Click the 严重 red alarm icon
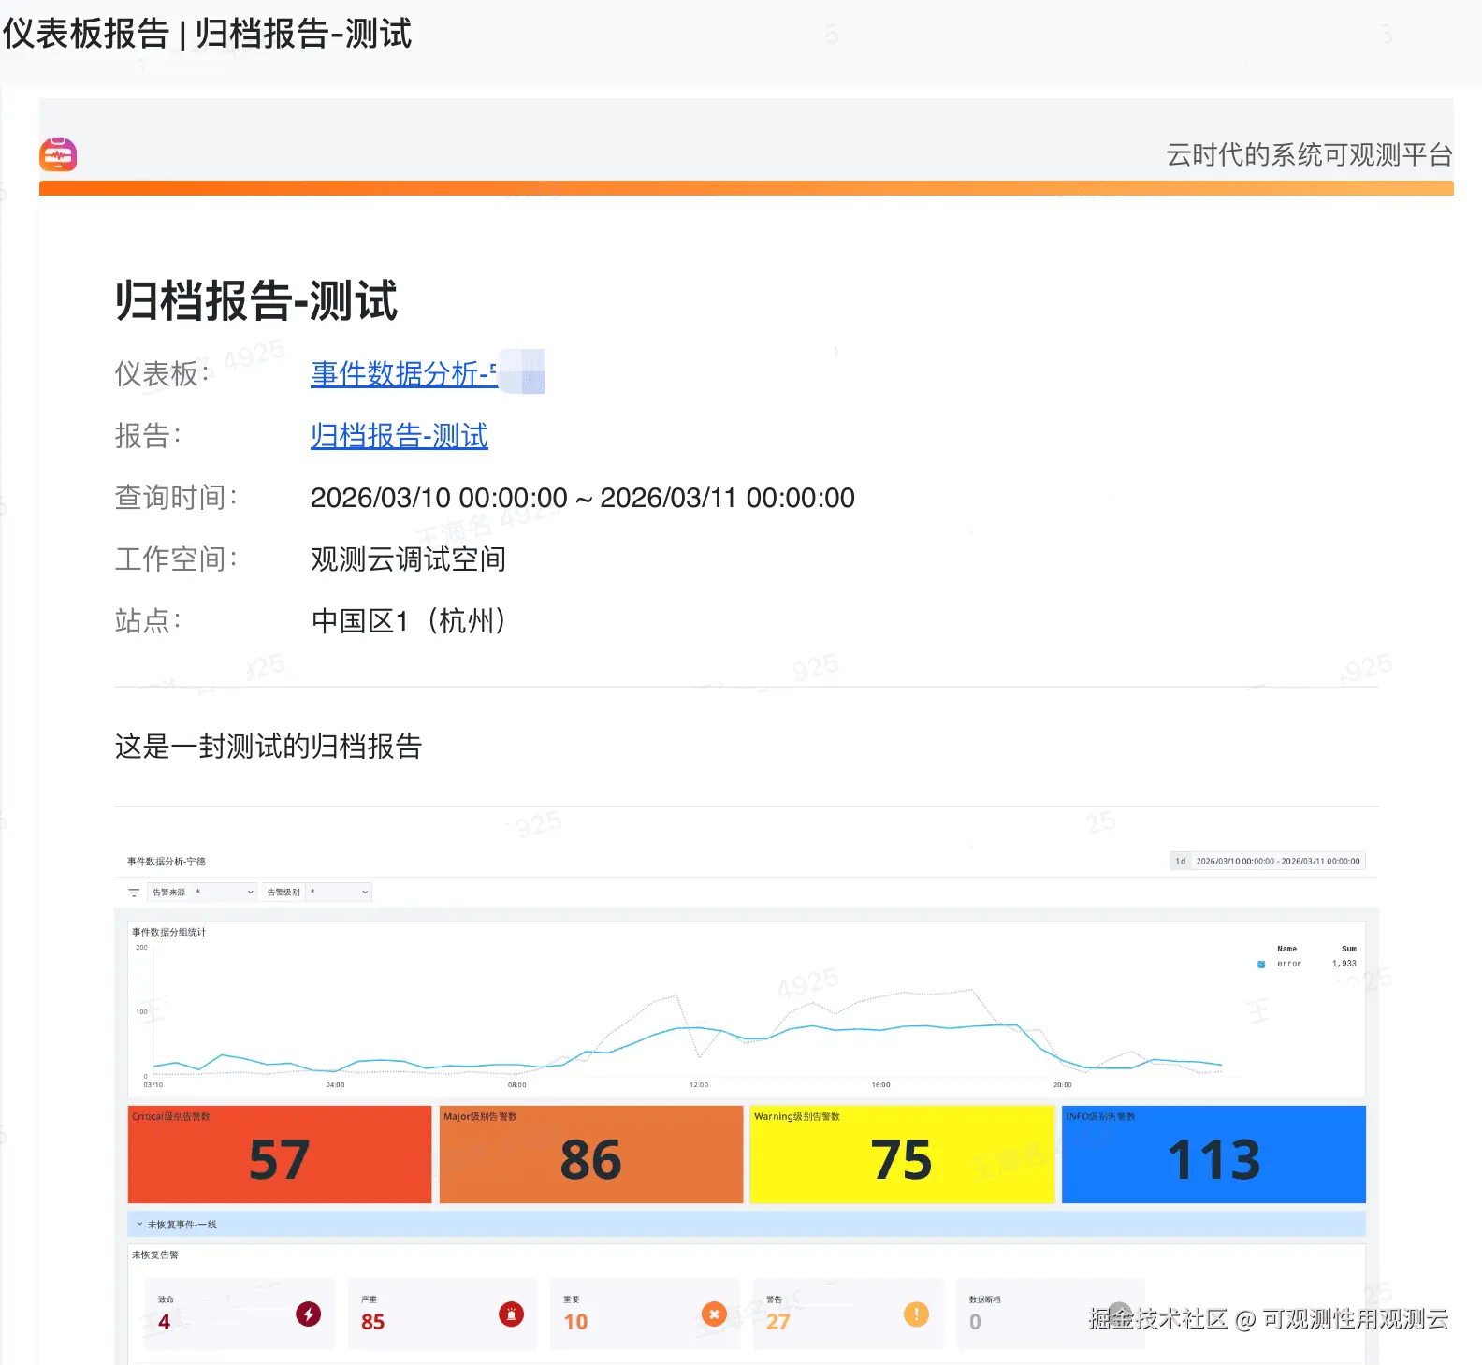Screen dimensions: 1482x1365 511,1314
